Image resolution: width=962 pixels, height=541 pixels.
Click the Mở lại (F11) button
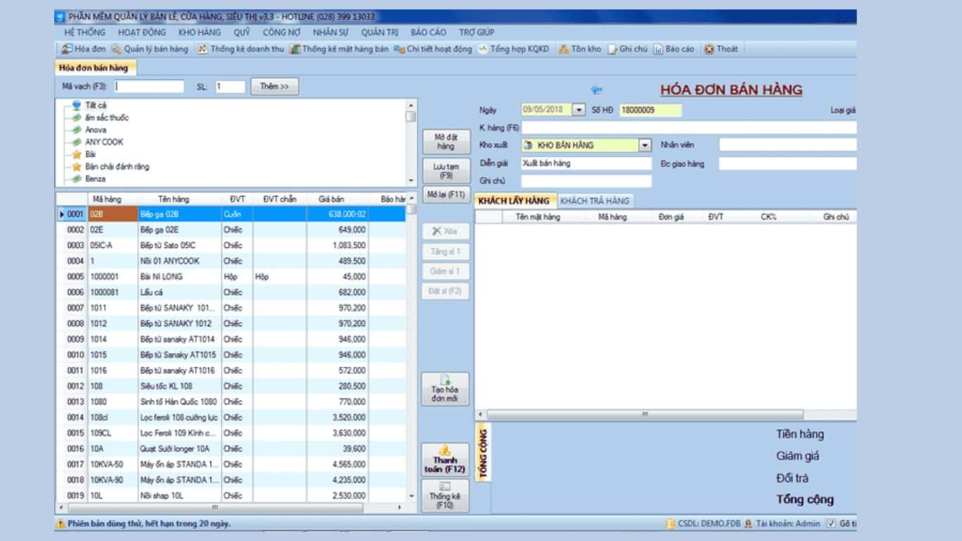click(445, 194)
